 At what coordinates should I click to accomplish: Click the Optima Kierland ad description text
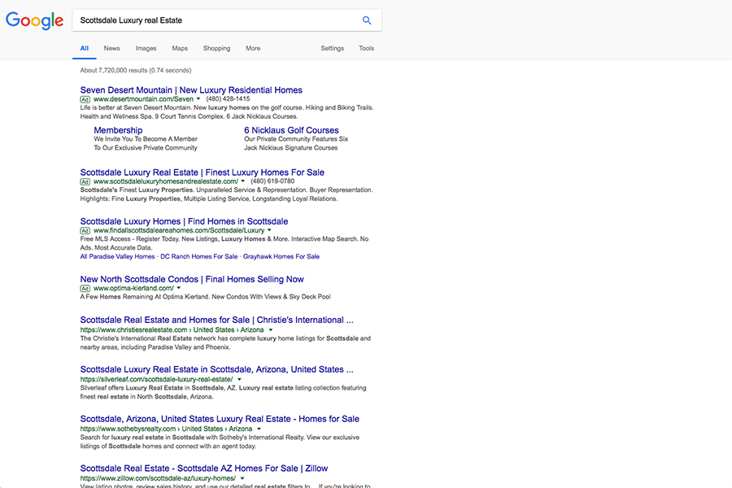click(x=206, y=297)
